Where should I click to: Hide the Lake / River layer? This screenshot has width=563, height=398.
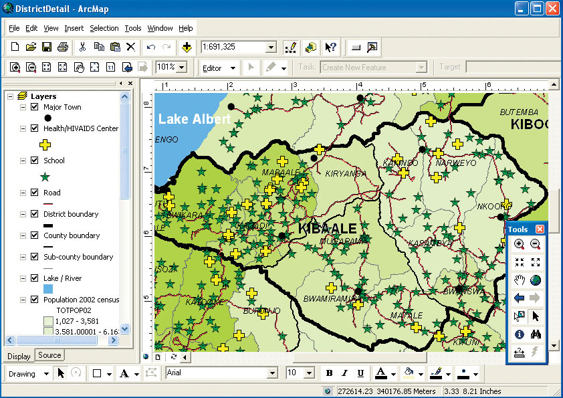[35, 278]
